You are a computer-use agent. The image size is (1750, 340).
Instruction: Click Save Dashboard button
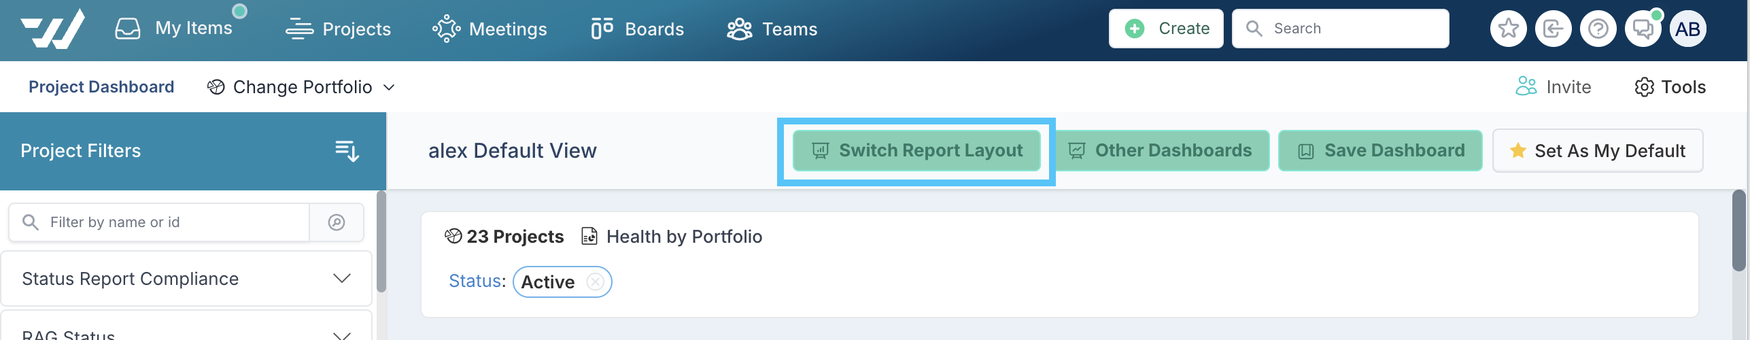coord(1380,150)
